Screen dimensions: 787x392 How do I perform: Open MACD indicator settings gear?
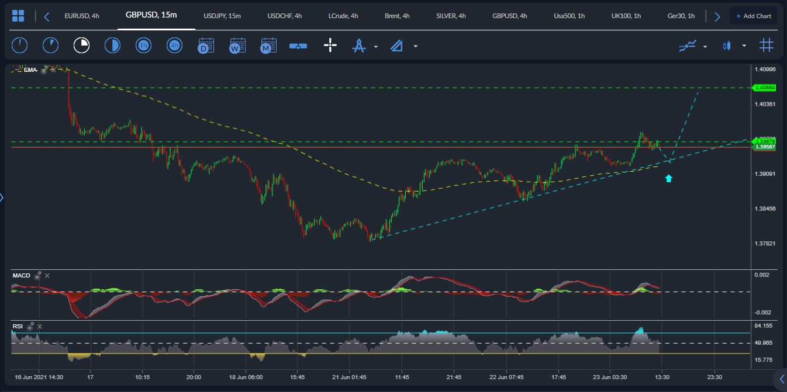point(37,275)
